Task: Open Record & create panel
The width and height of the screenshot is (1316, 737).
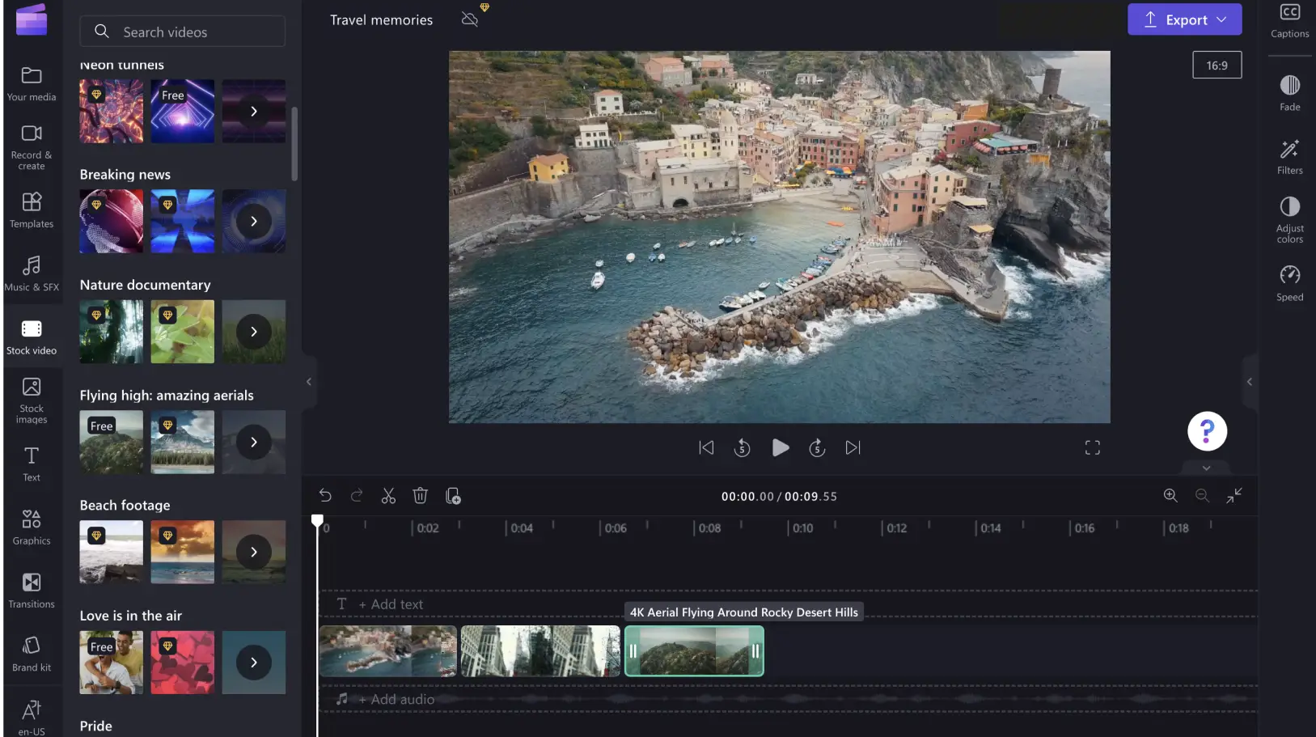Action: click(32, 147)
